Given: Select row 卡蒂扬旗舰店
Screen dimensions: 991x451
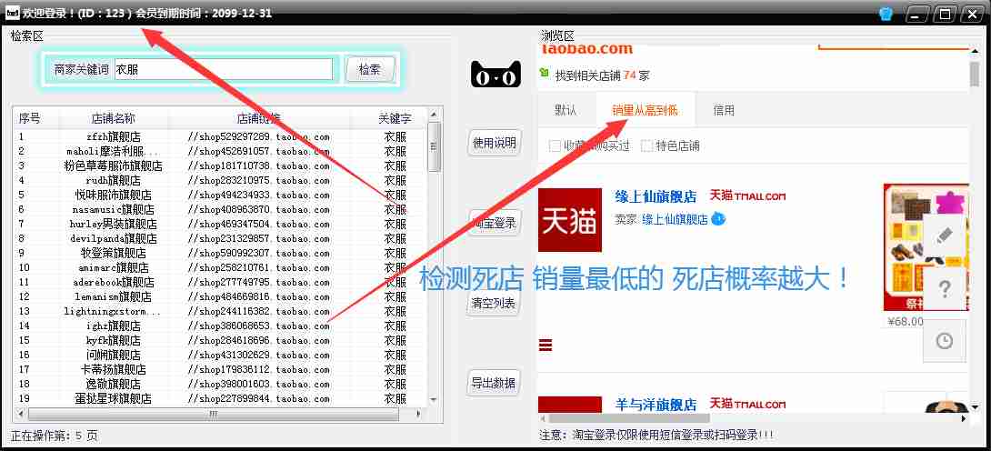Looking at the screenshot, I should (x=220, y=369).
